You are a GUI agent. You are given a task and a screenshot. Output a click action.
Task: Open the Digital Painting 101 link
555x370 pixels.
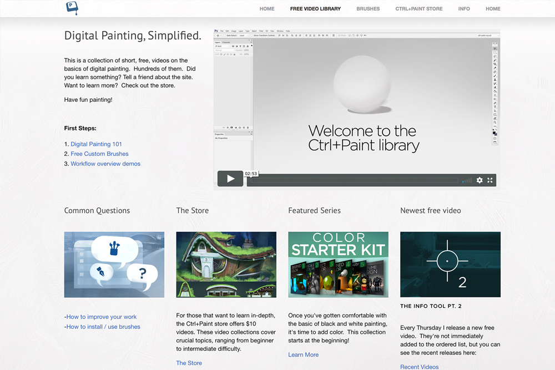pyautogui.click(x=96, y=144)
